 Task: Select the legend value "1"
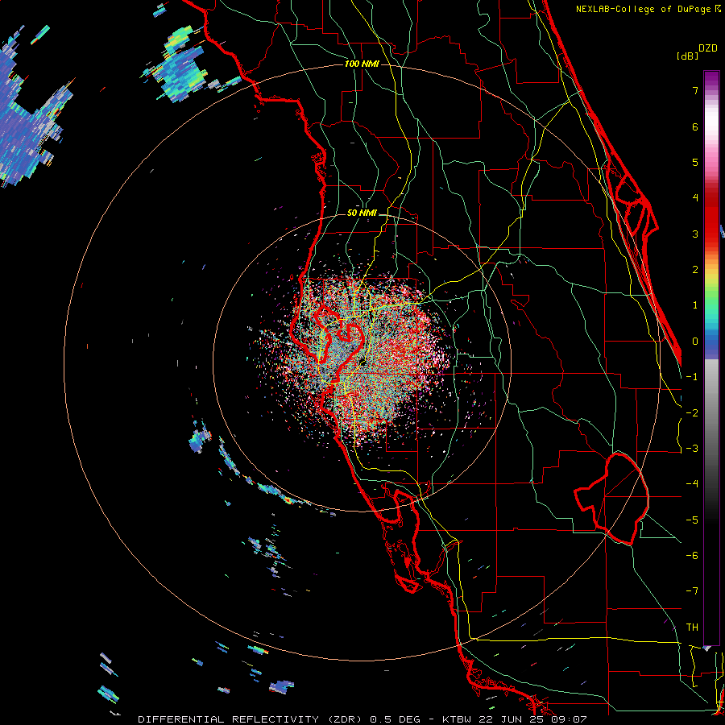pos(695,305)
